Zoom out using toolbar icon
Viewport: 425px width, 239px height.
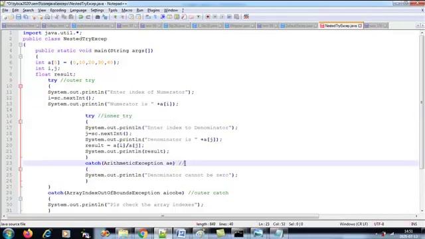click(x=122, y=17)
